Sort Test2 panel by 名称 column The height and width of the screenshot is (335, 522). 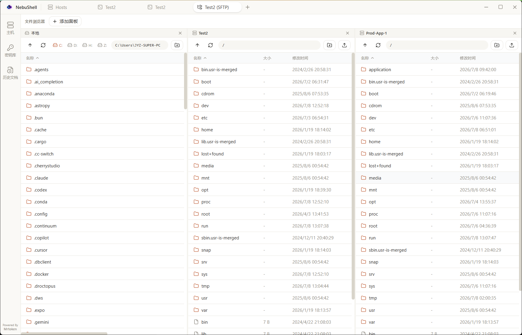pos(200,58)
